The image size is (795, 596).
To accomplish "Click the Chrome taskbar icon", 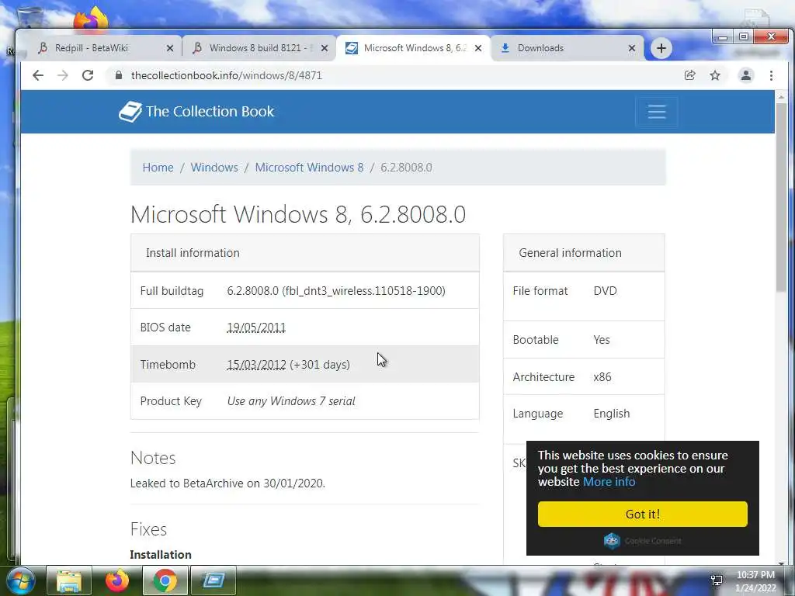I will click(x=165, y=580).
